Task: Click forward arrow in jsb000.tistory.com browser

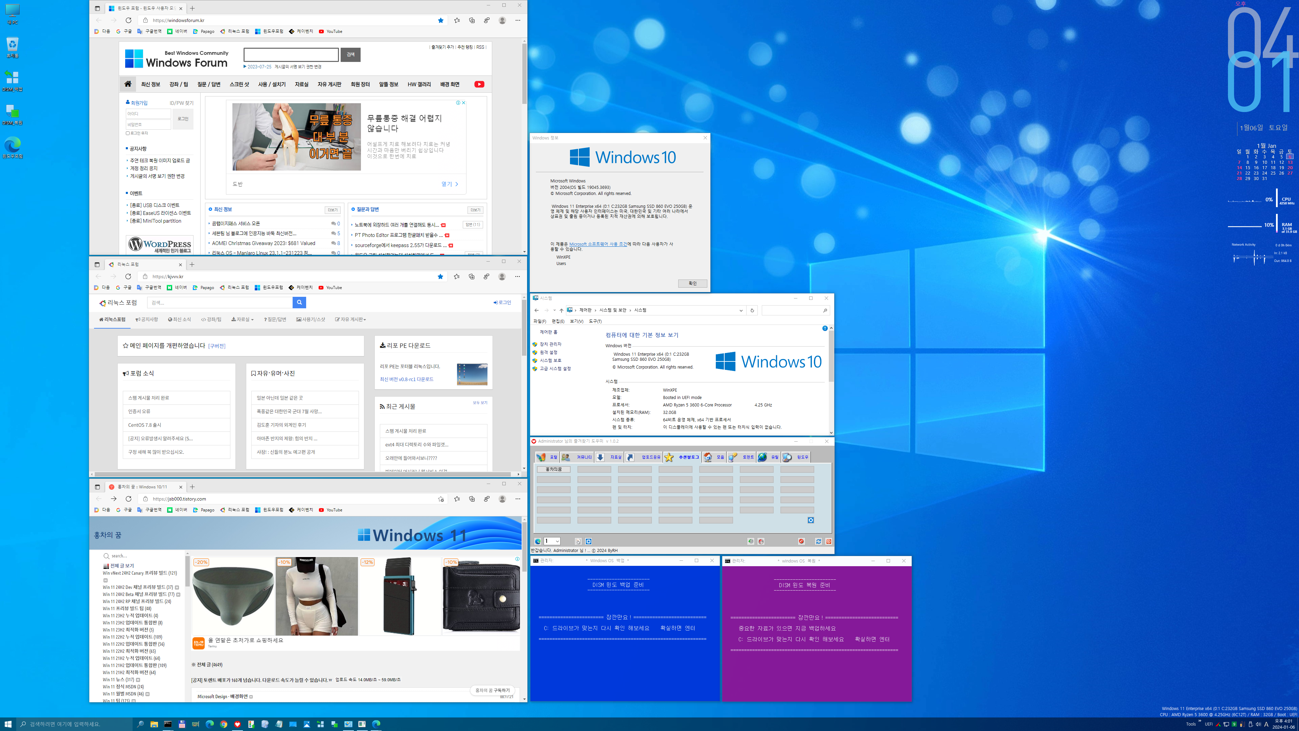Action: tap(113, 499)
